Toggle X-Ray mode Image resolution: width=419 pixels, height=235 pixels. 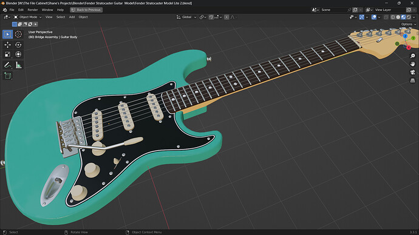click(386, 17)
